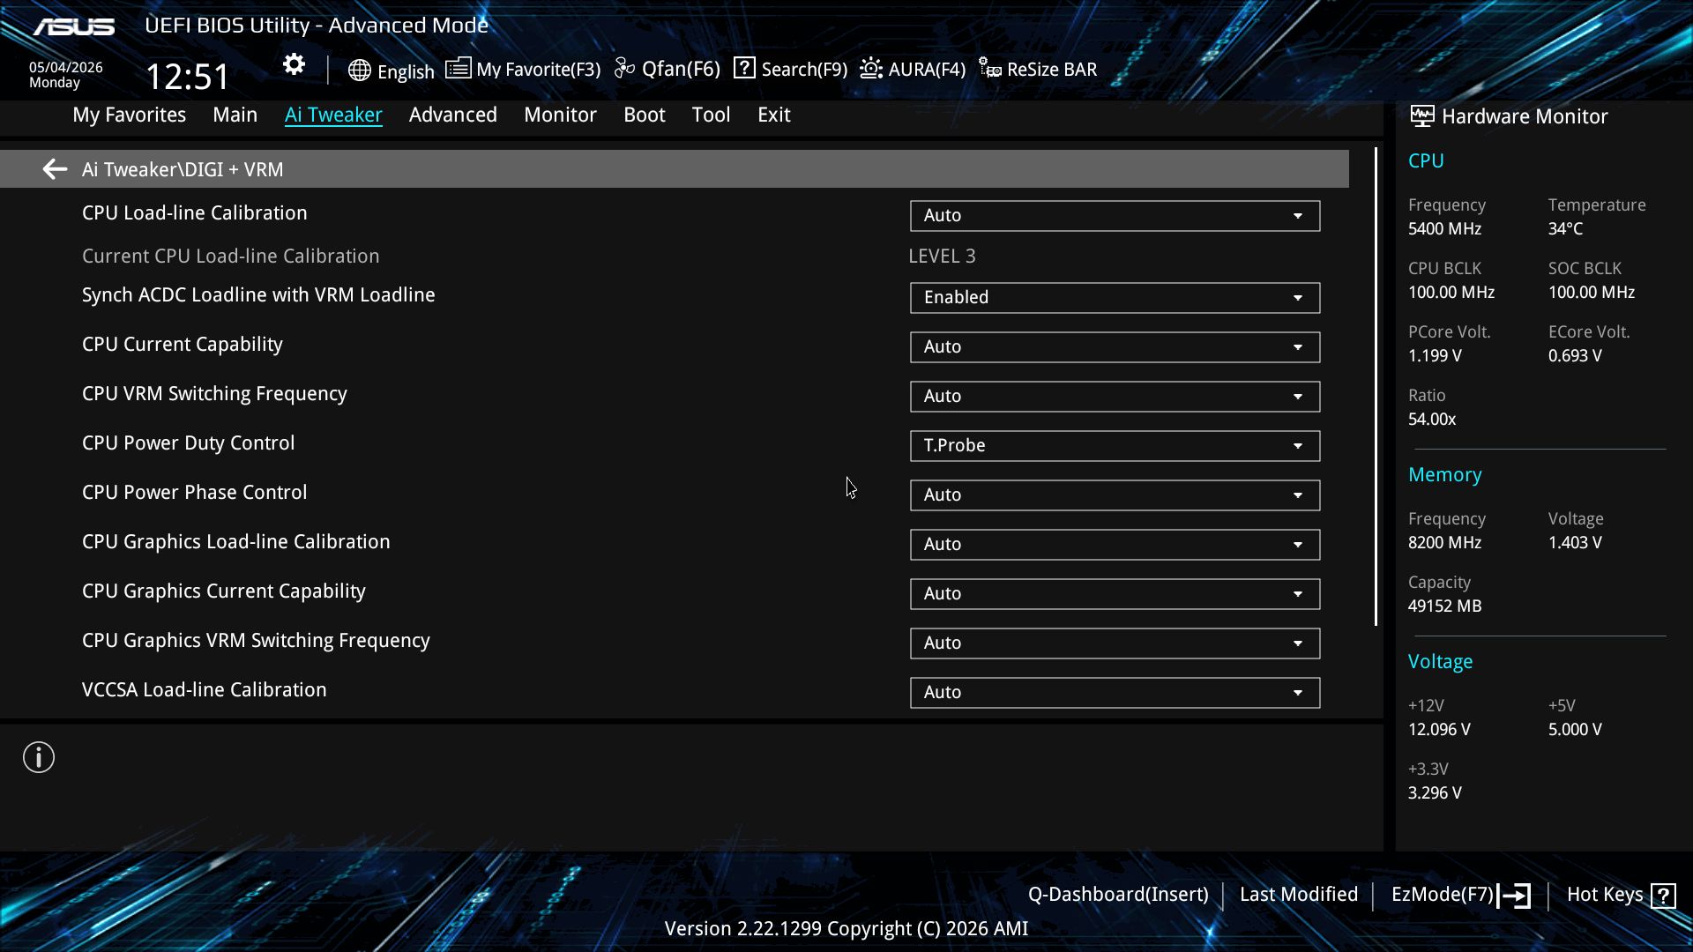Click Qfan(F6) label
Screen dimensions: 1693x952
tap(681, 69)
